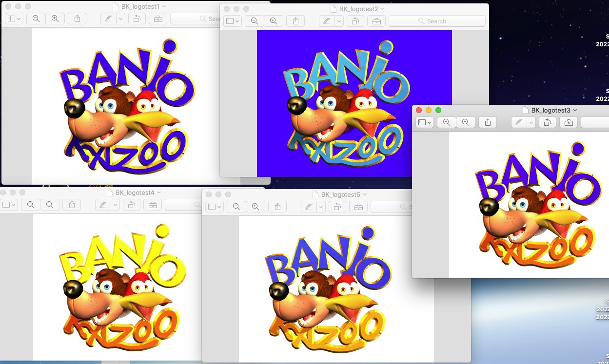Zoom out in the BK_logotest3 window
The image size is (609, 364).
447,122
